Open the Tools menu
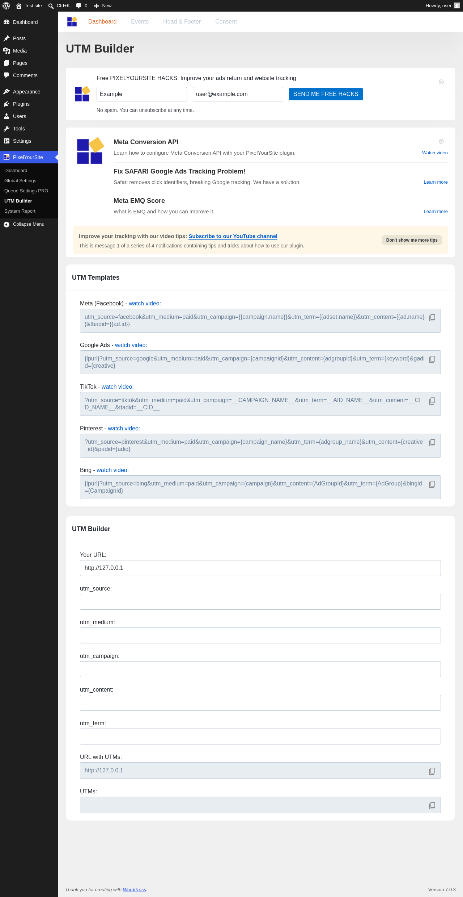Image resolution: width=463 pixels, height=897 pixels. coord(29,129)
